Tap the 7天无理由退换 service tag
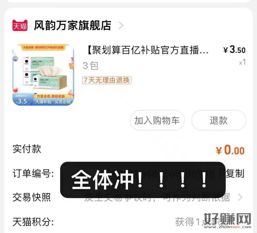This screenshot has width=257, height=233. 107,80
